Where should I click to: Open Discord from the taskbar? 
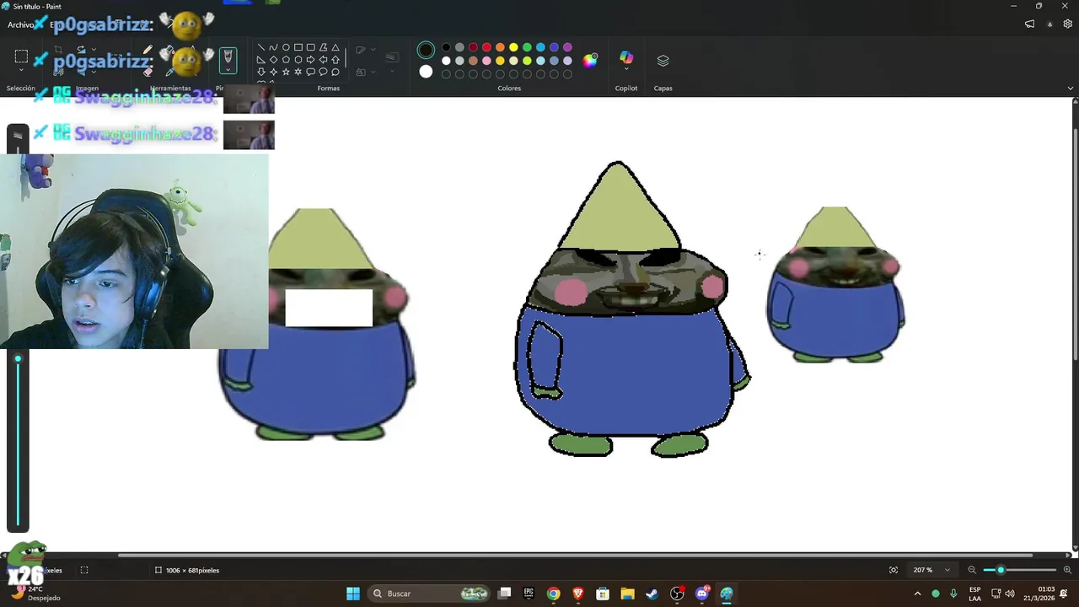point(702,594)
